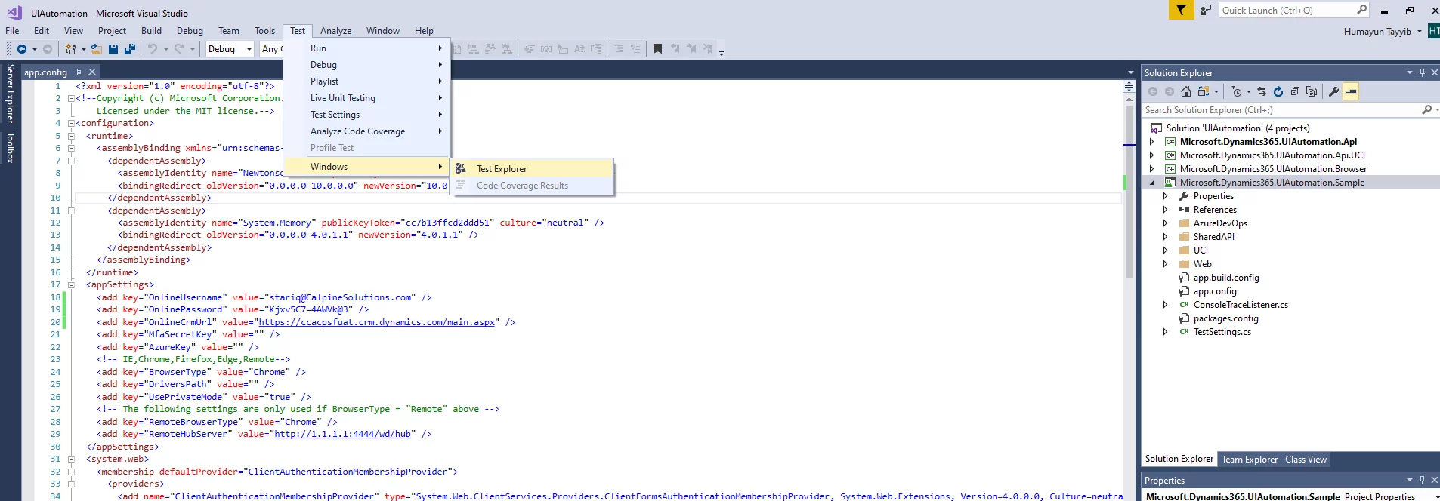The width and height of the screenshot is (1440, 501).
Task: Open the Analyze Code Coverage submenu
Action: 367,131
